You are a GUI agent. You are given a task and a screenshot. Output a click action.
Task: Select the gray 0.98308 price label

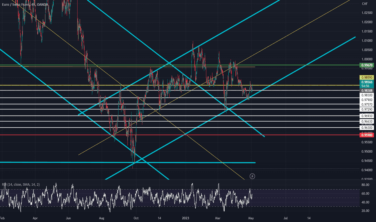coord(367,90)
